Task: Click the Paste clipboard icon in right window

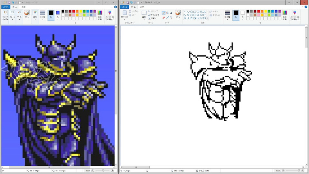Action: [x=125, y=13]
